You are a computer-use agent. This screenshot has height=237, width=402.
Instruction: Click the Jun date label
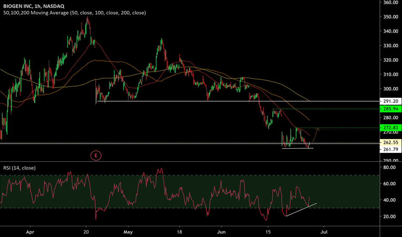tap(221, 232)
